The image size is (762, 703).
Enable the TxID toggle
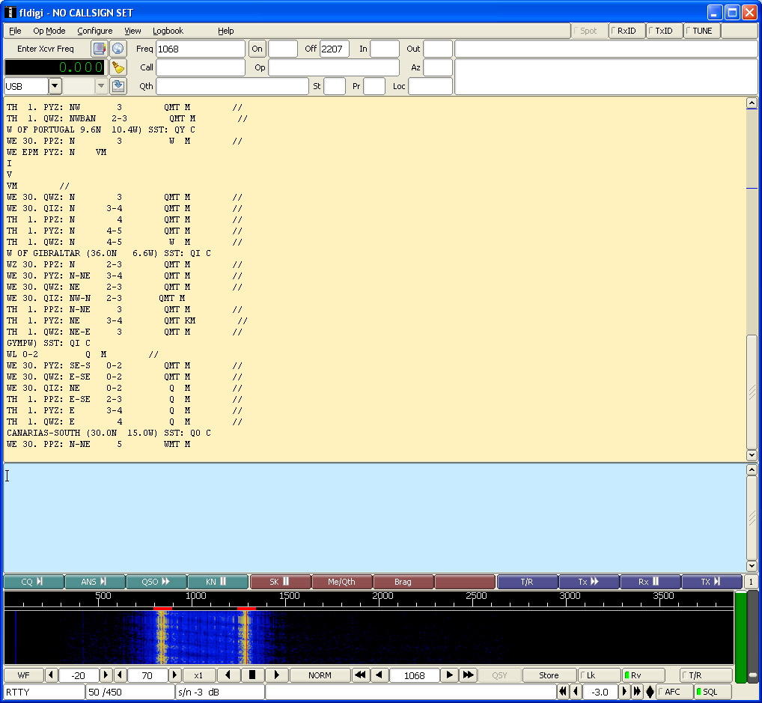[665, 31]
